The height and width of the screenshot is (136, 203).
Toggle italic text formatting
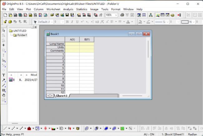tap(72, 22)
